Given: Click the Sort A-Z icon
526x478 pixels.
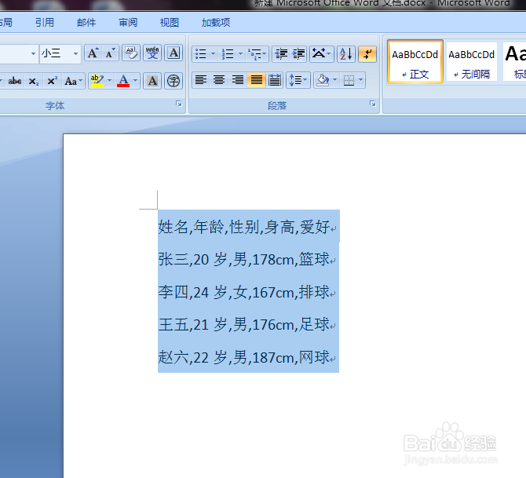Looking at the screenshot, I should click(346, 54).
